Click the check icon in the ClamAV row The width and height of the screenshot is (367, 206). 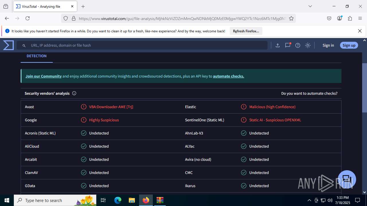coord(84,173)
